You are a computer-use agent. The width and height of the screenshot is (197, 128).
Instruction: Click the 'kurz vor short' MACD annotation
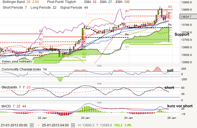tap(180, 106)
